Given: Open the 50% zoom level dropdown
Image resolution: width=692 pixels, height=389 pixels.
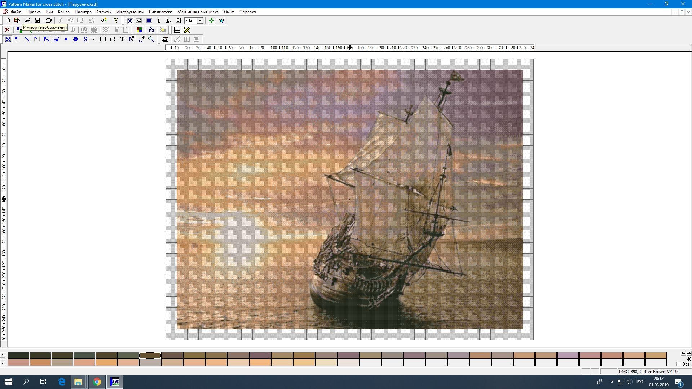Looking at the screenshot, I should (200, 21).
